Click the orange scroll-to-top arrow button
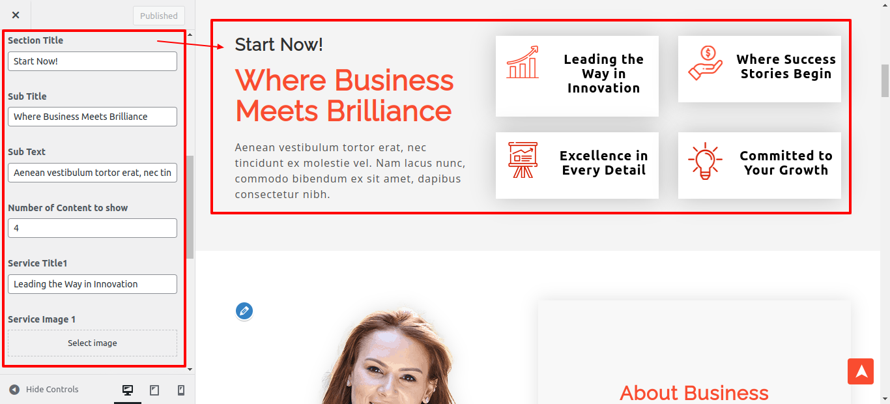 [861, 371]
